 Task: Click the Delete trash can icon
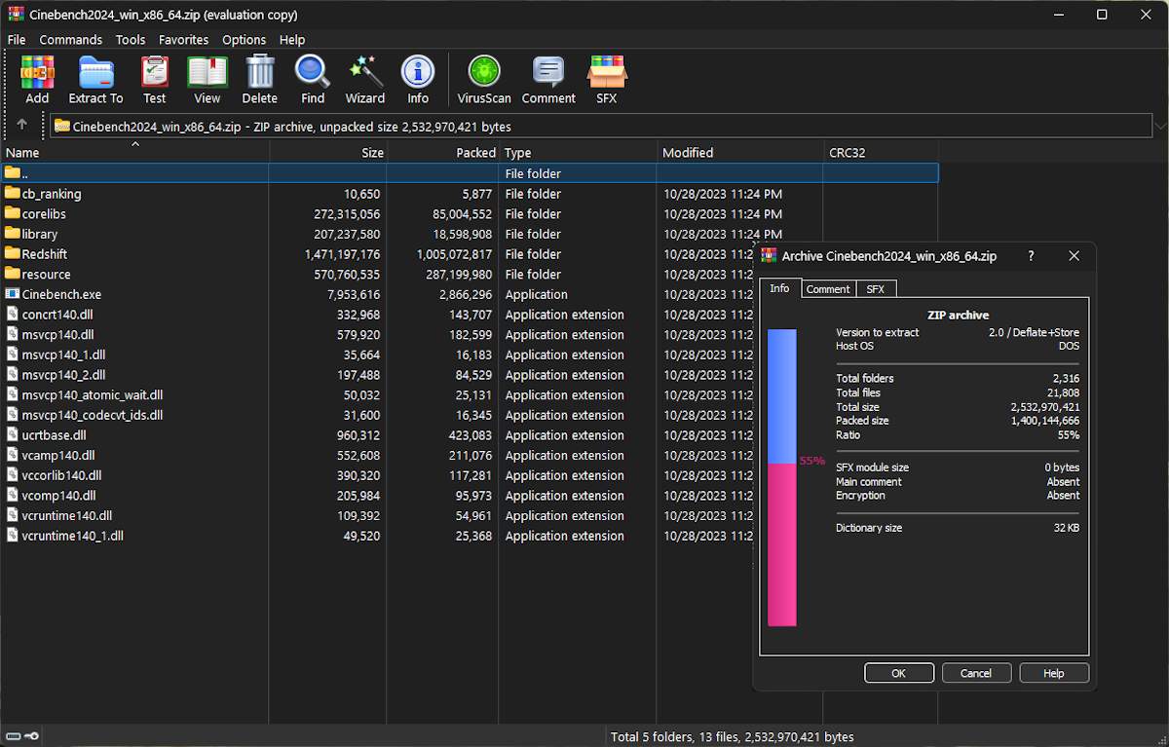(260, 80)
